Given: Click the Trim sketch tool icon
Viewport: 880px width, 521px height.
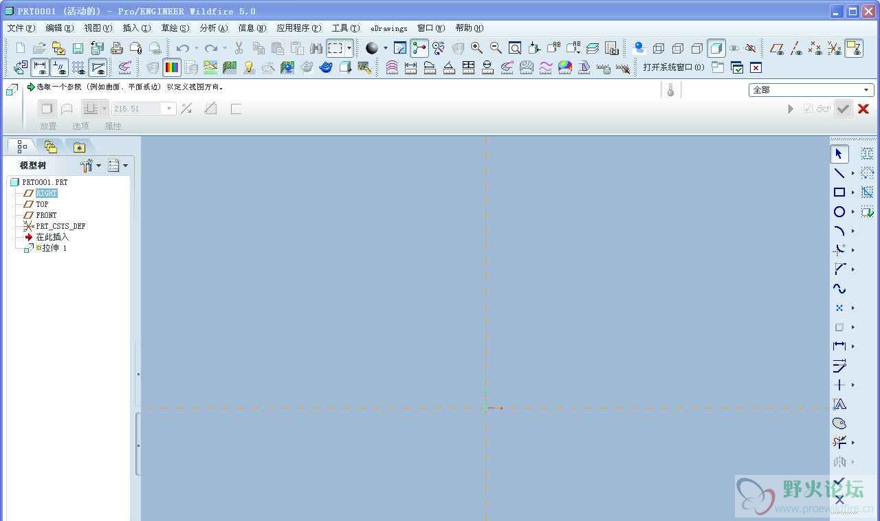Looking at the screenshot, I should coord(839,443).
